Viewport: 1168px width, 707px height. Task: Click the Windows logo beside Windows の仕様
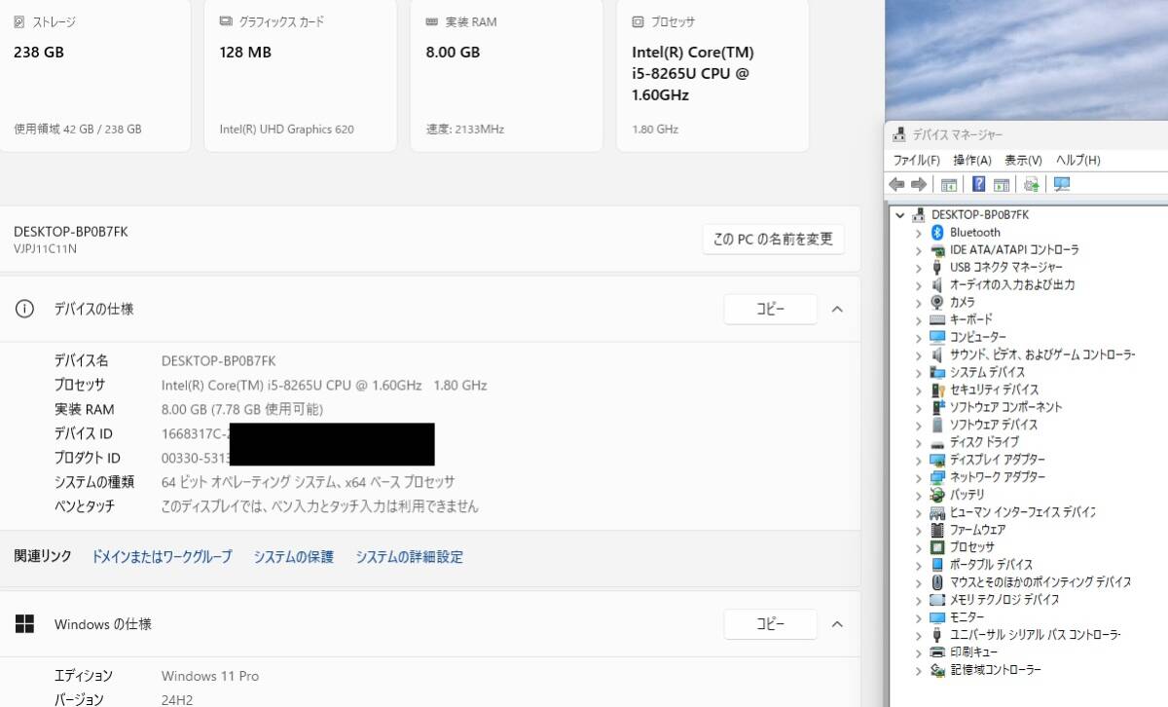pos(24,624)
